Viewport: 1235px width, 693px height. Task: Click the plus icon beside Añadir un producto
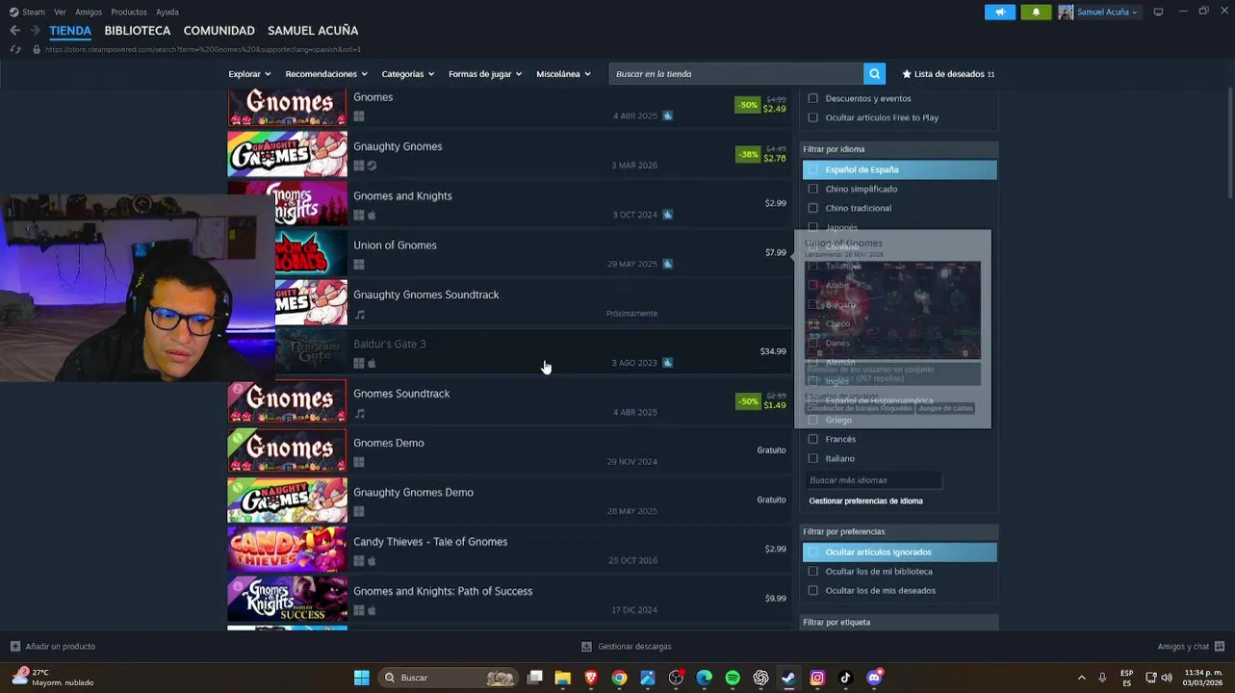pos(14,647)
